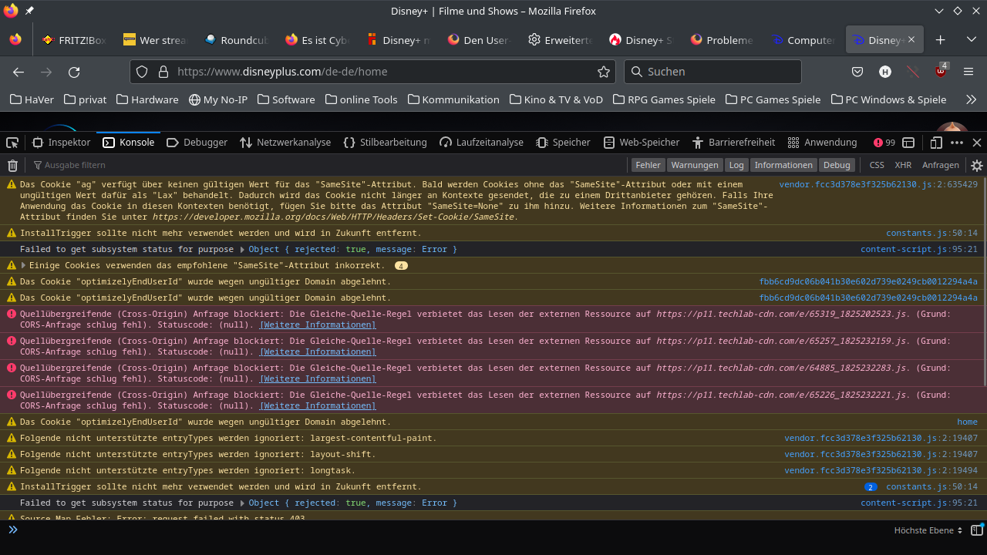Toggle responsive design mode icon

pos(936,143)
